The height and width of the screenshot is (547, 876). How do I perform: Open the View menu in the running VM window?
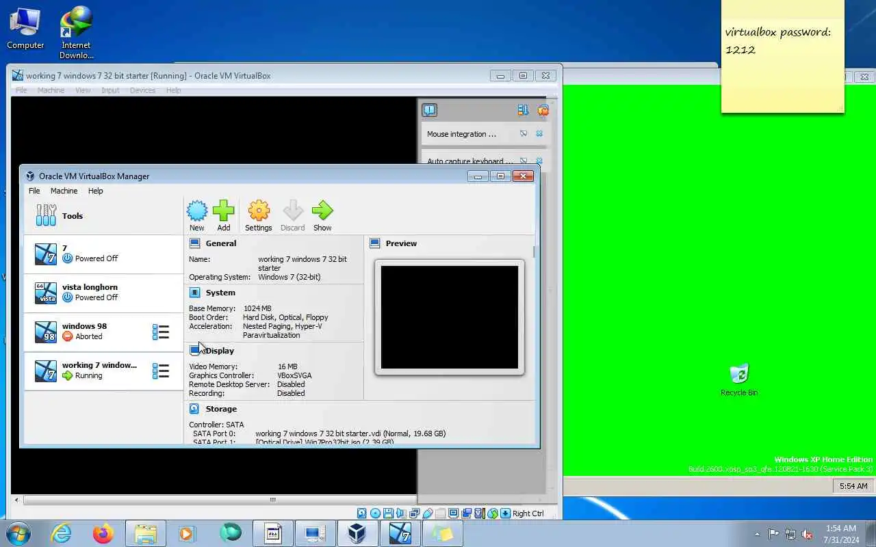coord(83,90)
